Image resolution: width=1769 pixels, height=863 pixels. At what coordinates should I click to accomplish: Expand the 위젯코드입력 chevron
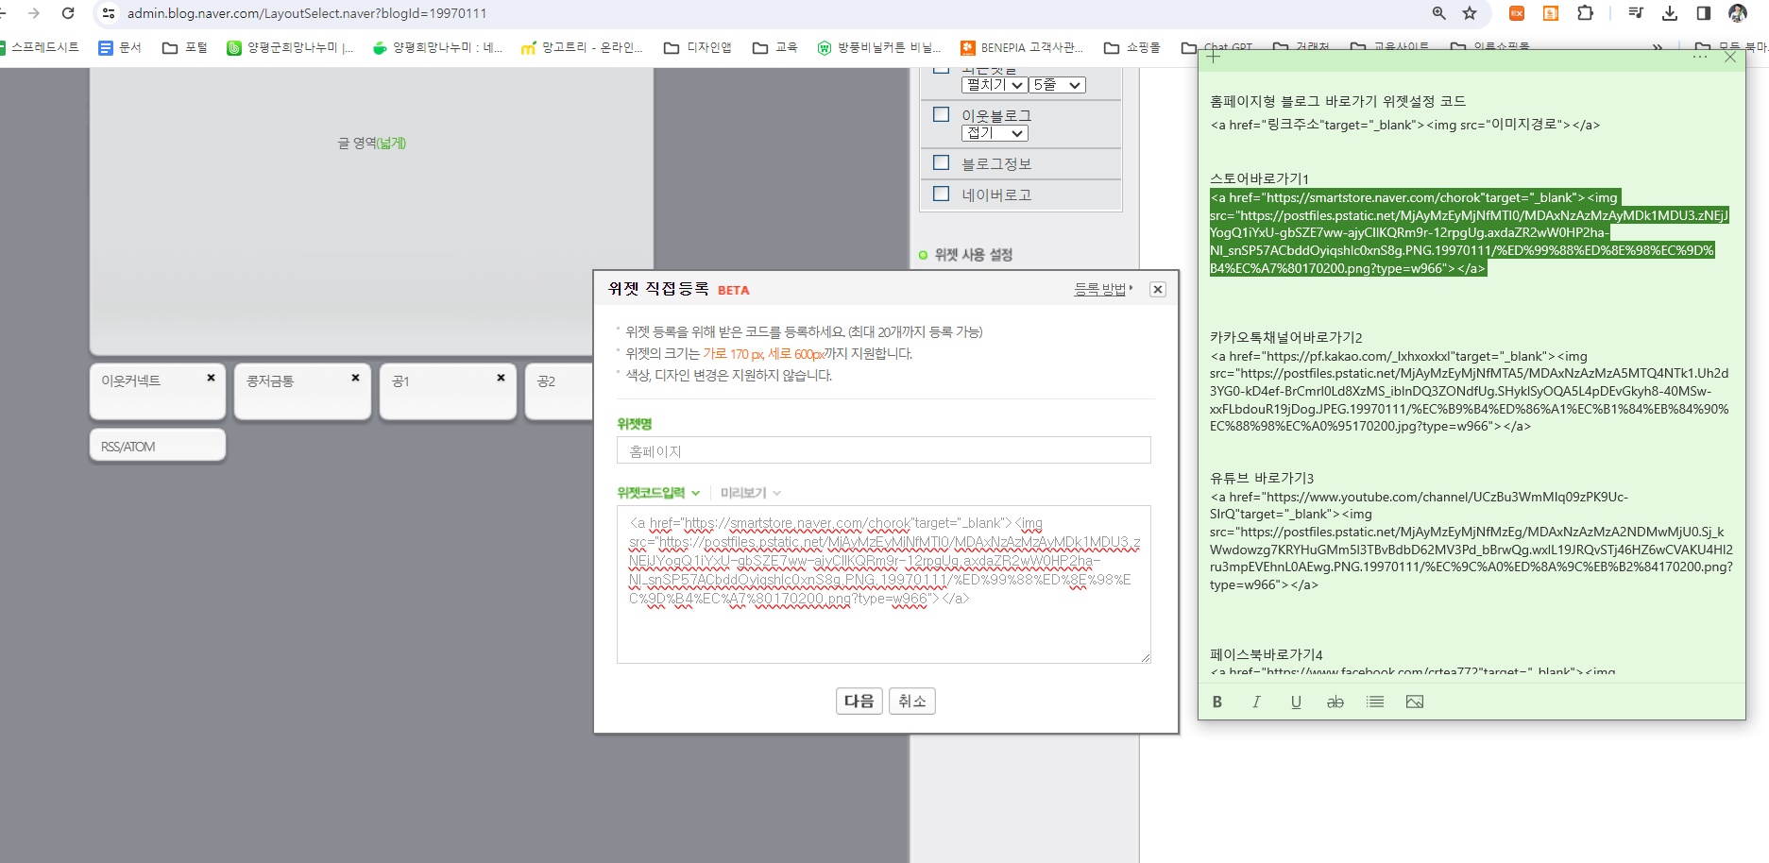pyautogui.click(x=697, y=492)
